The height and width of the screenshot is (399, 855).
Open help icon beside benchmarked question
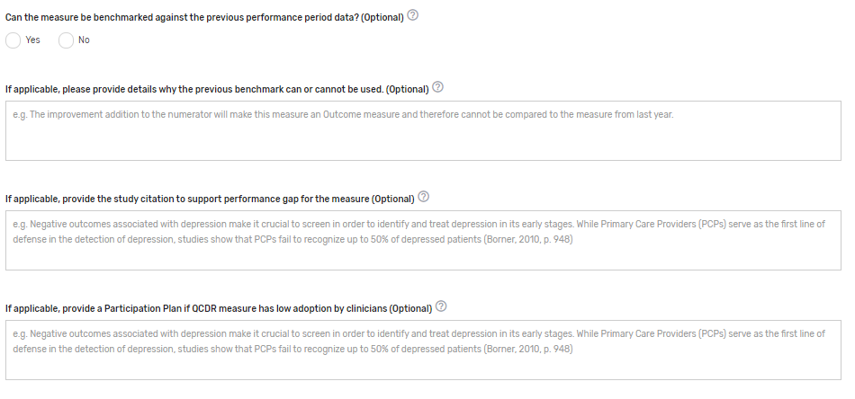[x=413, y=16]
